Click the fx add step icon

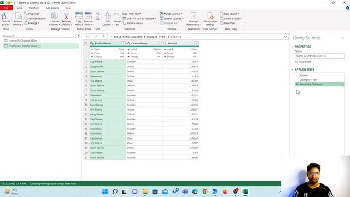click(103, 37)
